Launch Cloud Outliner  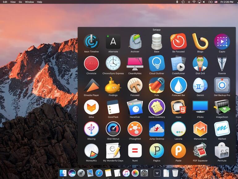coord(157,63)
